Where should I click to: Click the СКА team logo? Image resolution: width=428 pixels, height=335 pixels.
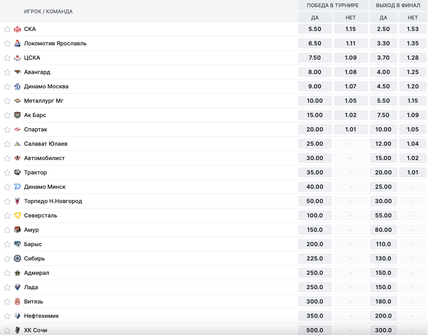coord(17,29)
